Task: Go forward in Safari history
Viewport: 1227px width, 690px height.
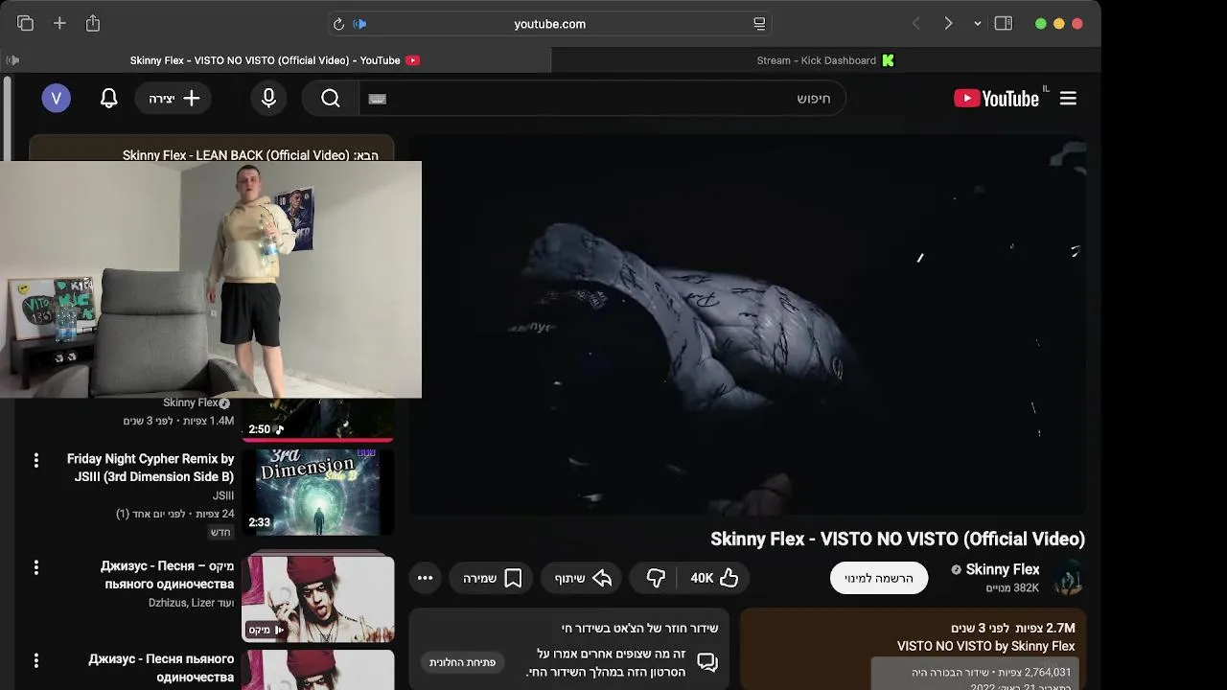Action: (x=948, y=23)
